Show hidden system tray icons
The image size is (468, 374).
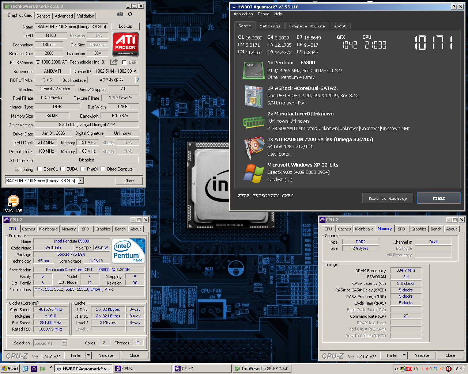coord(396,369)
